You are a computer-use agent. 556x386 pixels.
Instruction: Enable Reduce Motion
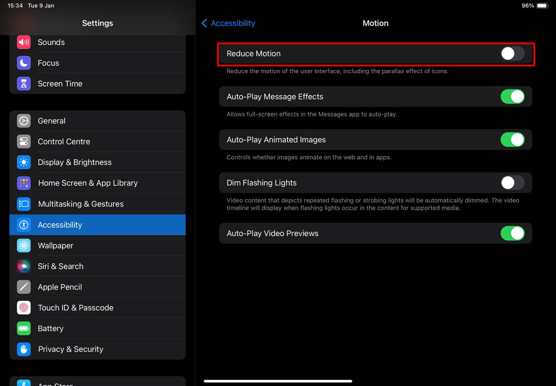coord(513,53)
